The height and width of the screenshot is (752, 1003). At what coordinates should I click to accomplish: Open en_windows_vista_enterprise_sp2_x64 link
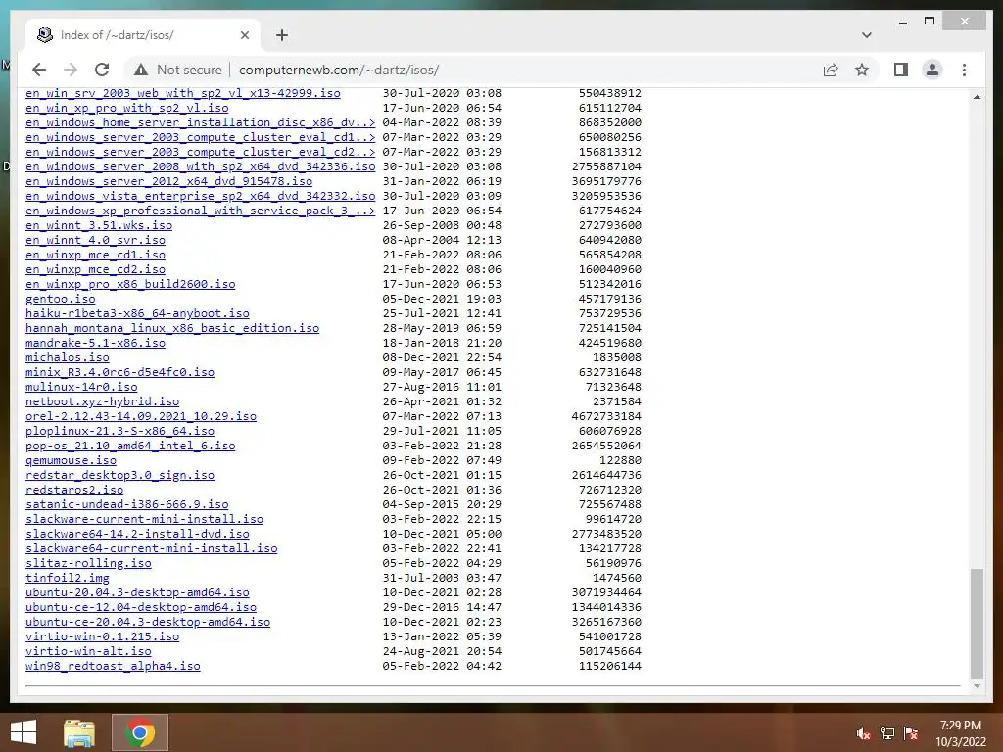point(200,196)
